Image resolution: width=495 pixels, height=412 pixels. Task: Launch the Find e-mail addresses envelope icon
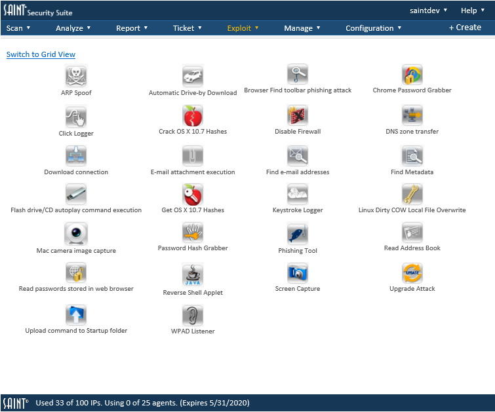tap(298, 156)
